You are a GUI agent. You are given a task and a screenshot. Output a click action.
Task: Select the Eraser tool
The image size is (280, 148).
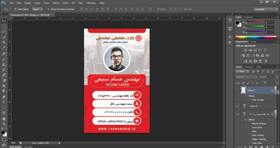pos(4,75)
